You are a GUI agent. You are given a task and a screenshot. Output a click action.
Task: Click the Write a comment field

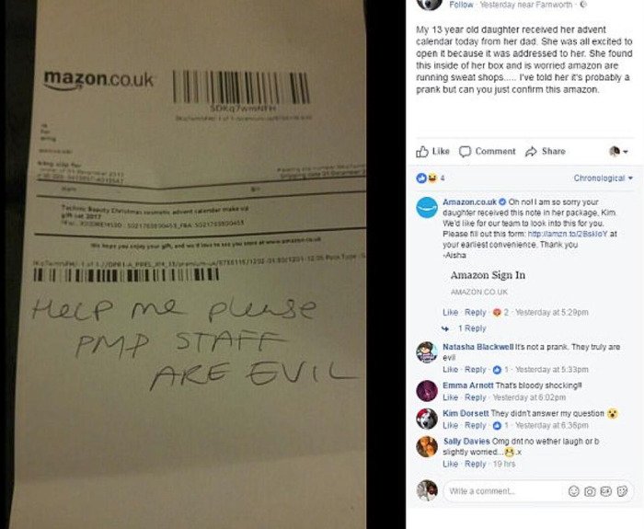coord(505,490)
